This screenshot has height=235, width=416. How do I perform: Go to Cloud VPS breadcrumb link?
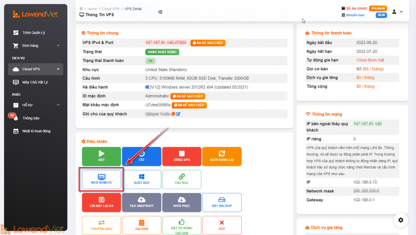click(x=111, y=9)
